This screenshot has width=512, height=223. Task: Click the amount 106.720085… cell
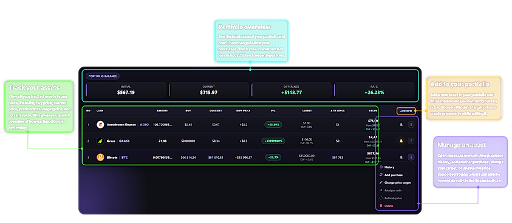[163, 125]
